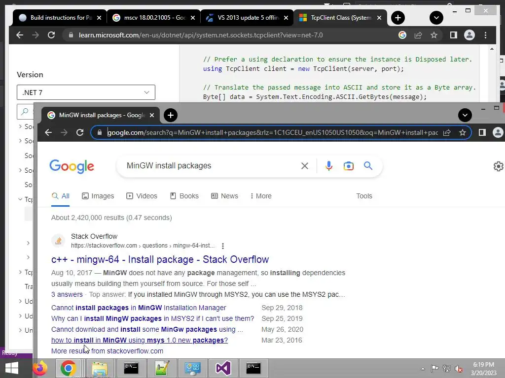
Task: Search by image with camera icon
Action: coord(349,166)
